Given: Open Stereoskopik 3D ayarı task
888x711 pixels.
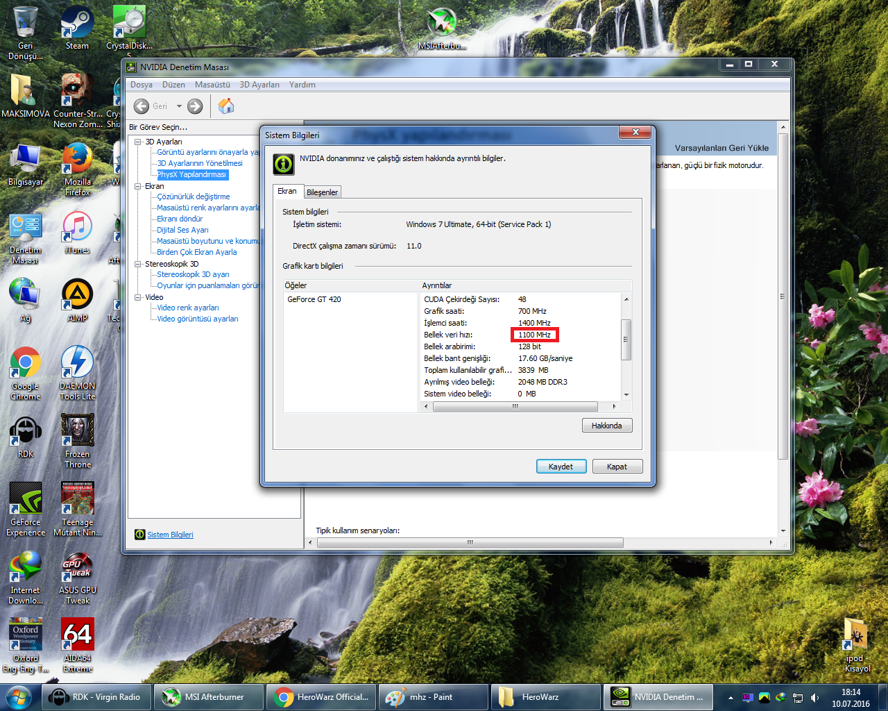Looking at the screenshot, I should (x=193, y=274).
